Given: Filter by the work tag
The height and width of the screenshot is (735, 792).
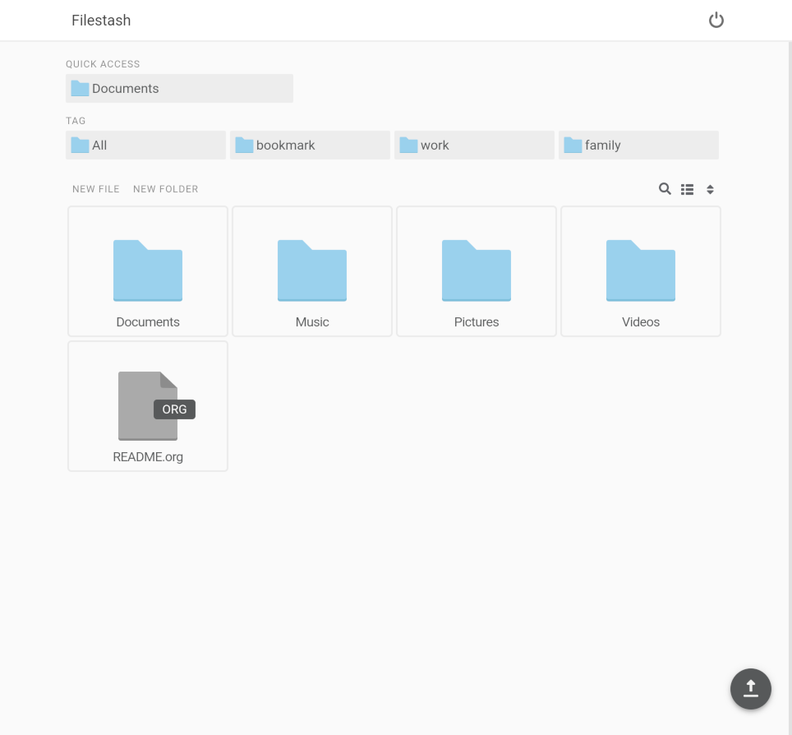Looking at the screenshot, I should (x=474, y=146).
